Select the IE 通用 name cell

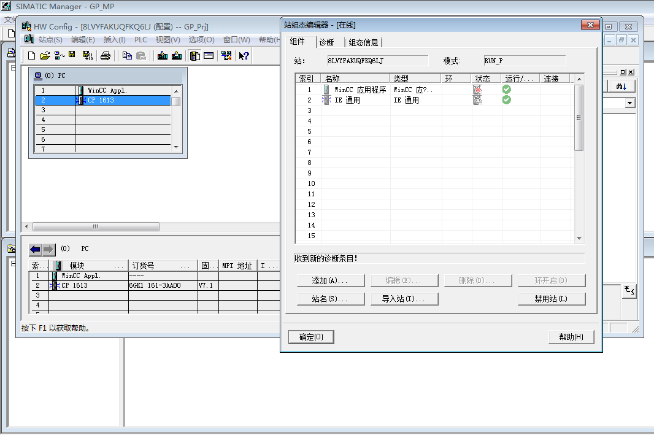355,100
